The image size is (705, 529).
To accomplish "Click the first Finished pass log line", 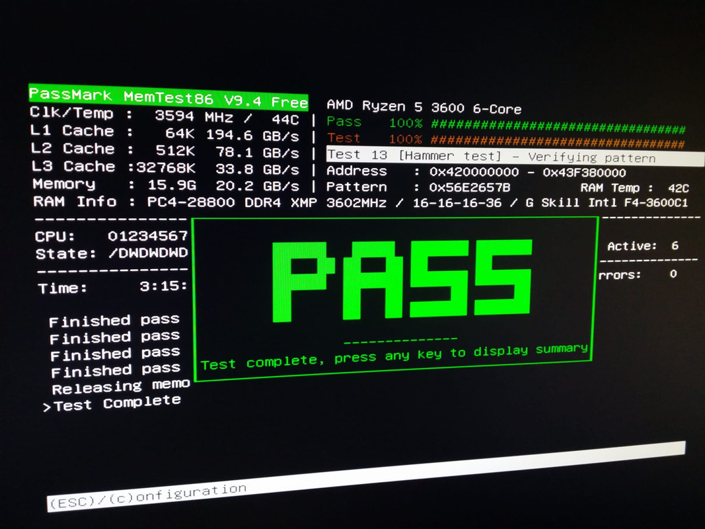I will point(114,320).
